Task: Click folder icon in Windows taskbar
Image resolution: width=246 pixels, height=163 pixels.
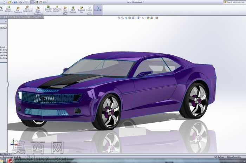Action: click(1, 161)
